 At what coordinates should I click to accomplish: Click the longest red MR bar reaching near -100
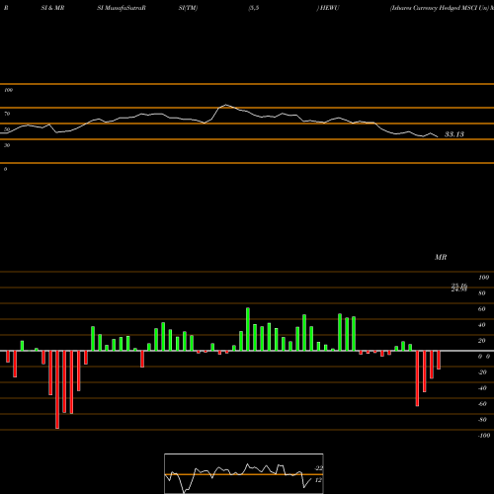point(57,389)
